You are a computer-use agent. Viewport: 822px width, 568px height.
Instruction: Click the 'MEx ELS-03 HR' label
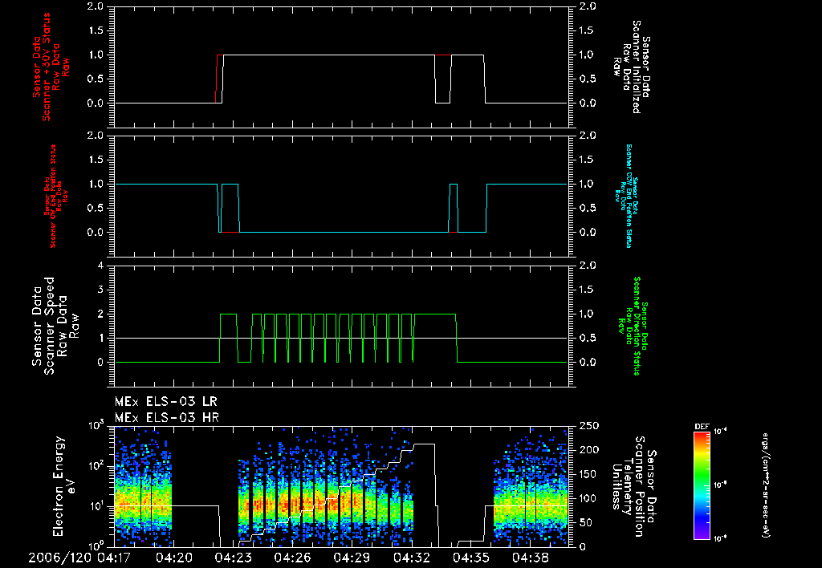pyautogui.click(x=167, y=418)
